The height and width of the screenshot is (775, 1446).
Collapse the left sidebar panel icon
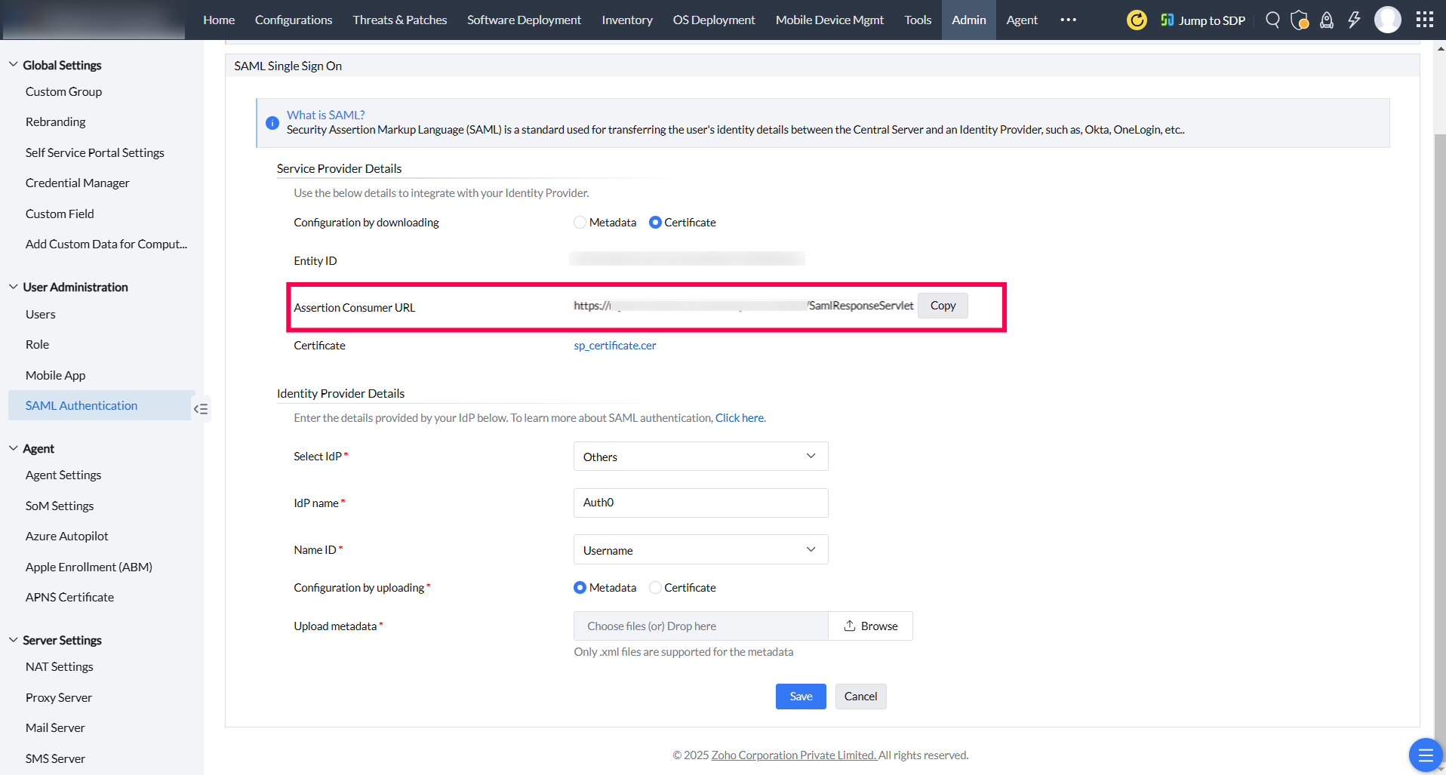pos(201,409)
